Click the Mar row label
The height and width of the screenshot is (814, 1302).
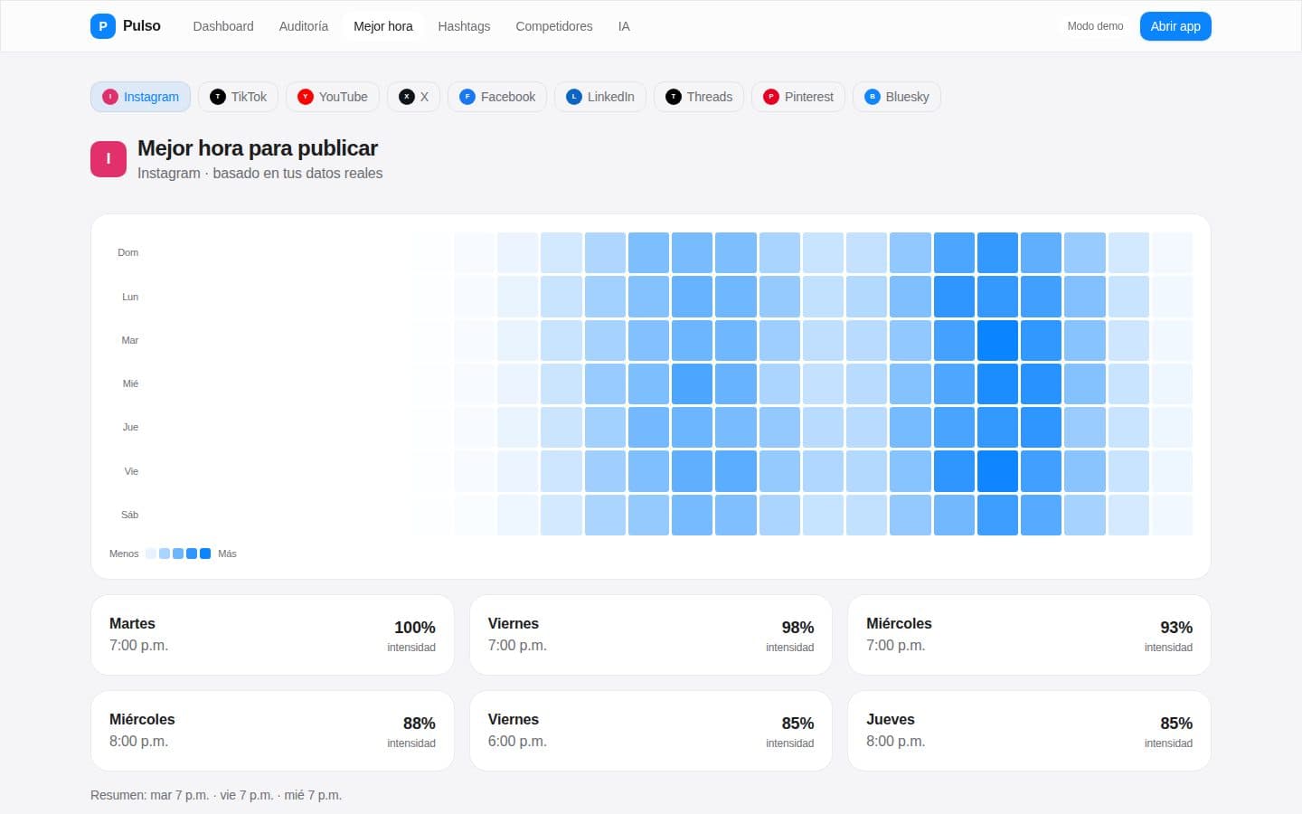[130, 340]
